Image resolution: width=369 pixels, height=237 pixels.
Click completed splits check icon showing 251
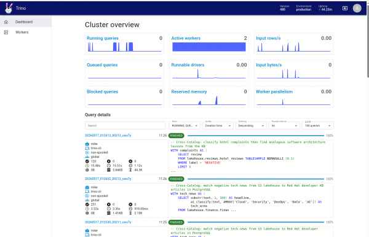click(87, 204)
